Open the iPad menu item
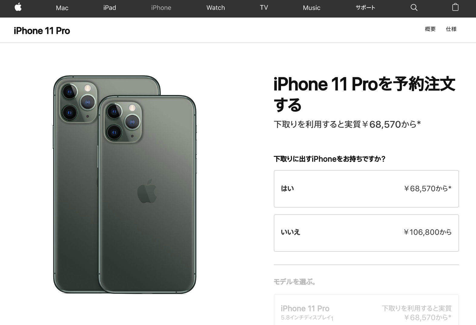This screenshot has height=325, width=476. click(110, 8)
